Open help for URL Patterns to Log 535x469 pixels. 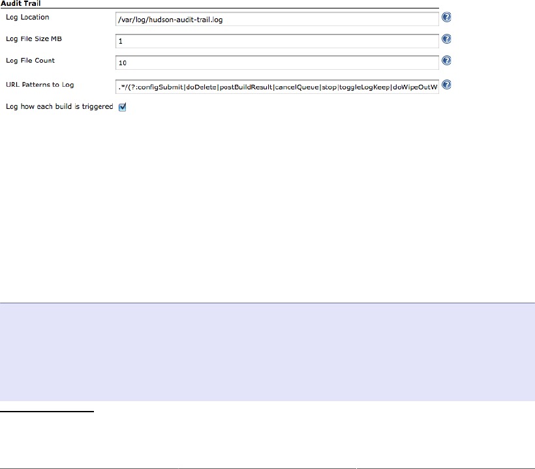click(x=446, y=85)
